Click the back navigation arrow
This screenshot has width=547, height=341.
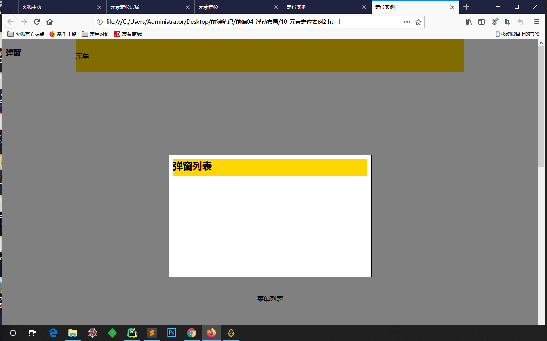[x=11, y=22]
